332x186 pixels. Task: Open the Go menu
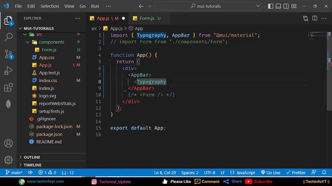pos(82,6)
